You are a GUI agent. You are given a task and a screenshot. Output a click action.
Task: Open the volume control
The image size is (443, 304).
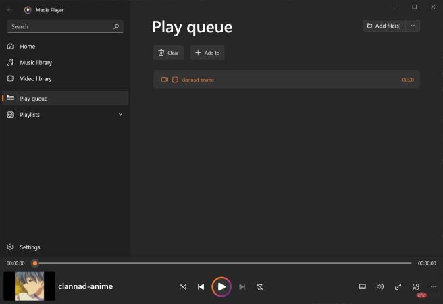(380, 286)
